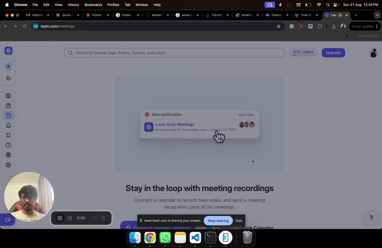The width and height of the screenshot is (382, 248).
Task: Open workspace avatar labeled A
Action: pos(8,66)
